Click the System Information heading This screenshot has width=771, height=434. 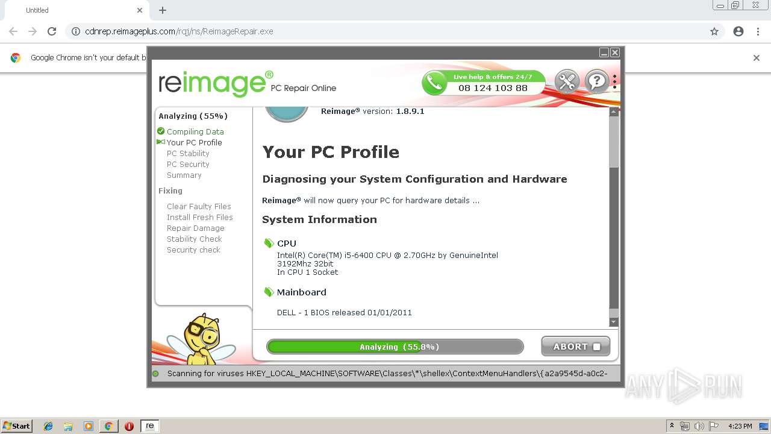pyautogui.click(x=319, y=219)
